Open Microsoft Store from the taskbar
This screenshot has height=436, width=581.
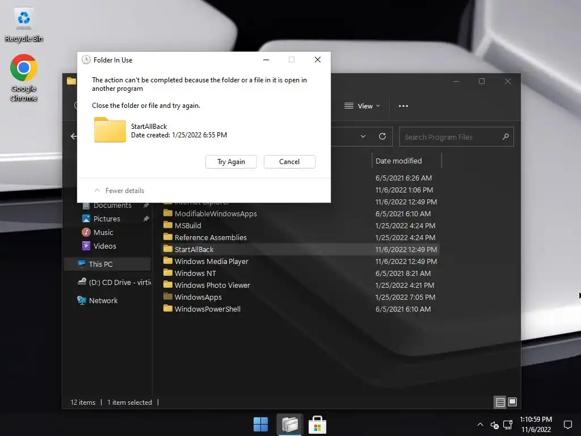click(318, 425)
